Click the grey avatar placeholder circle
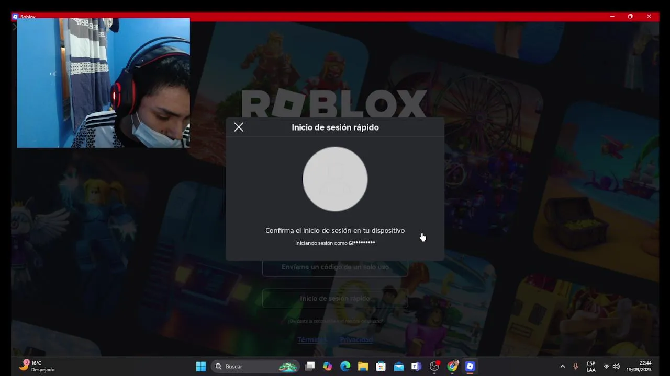This screenshot has width=670, height=376. 335,179
